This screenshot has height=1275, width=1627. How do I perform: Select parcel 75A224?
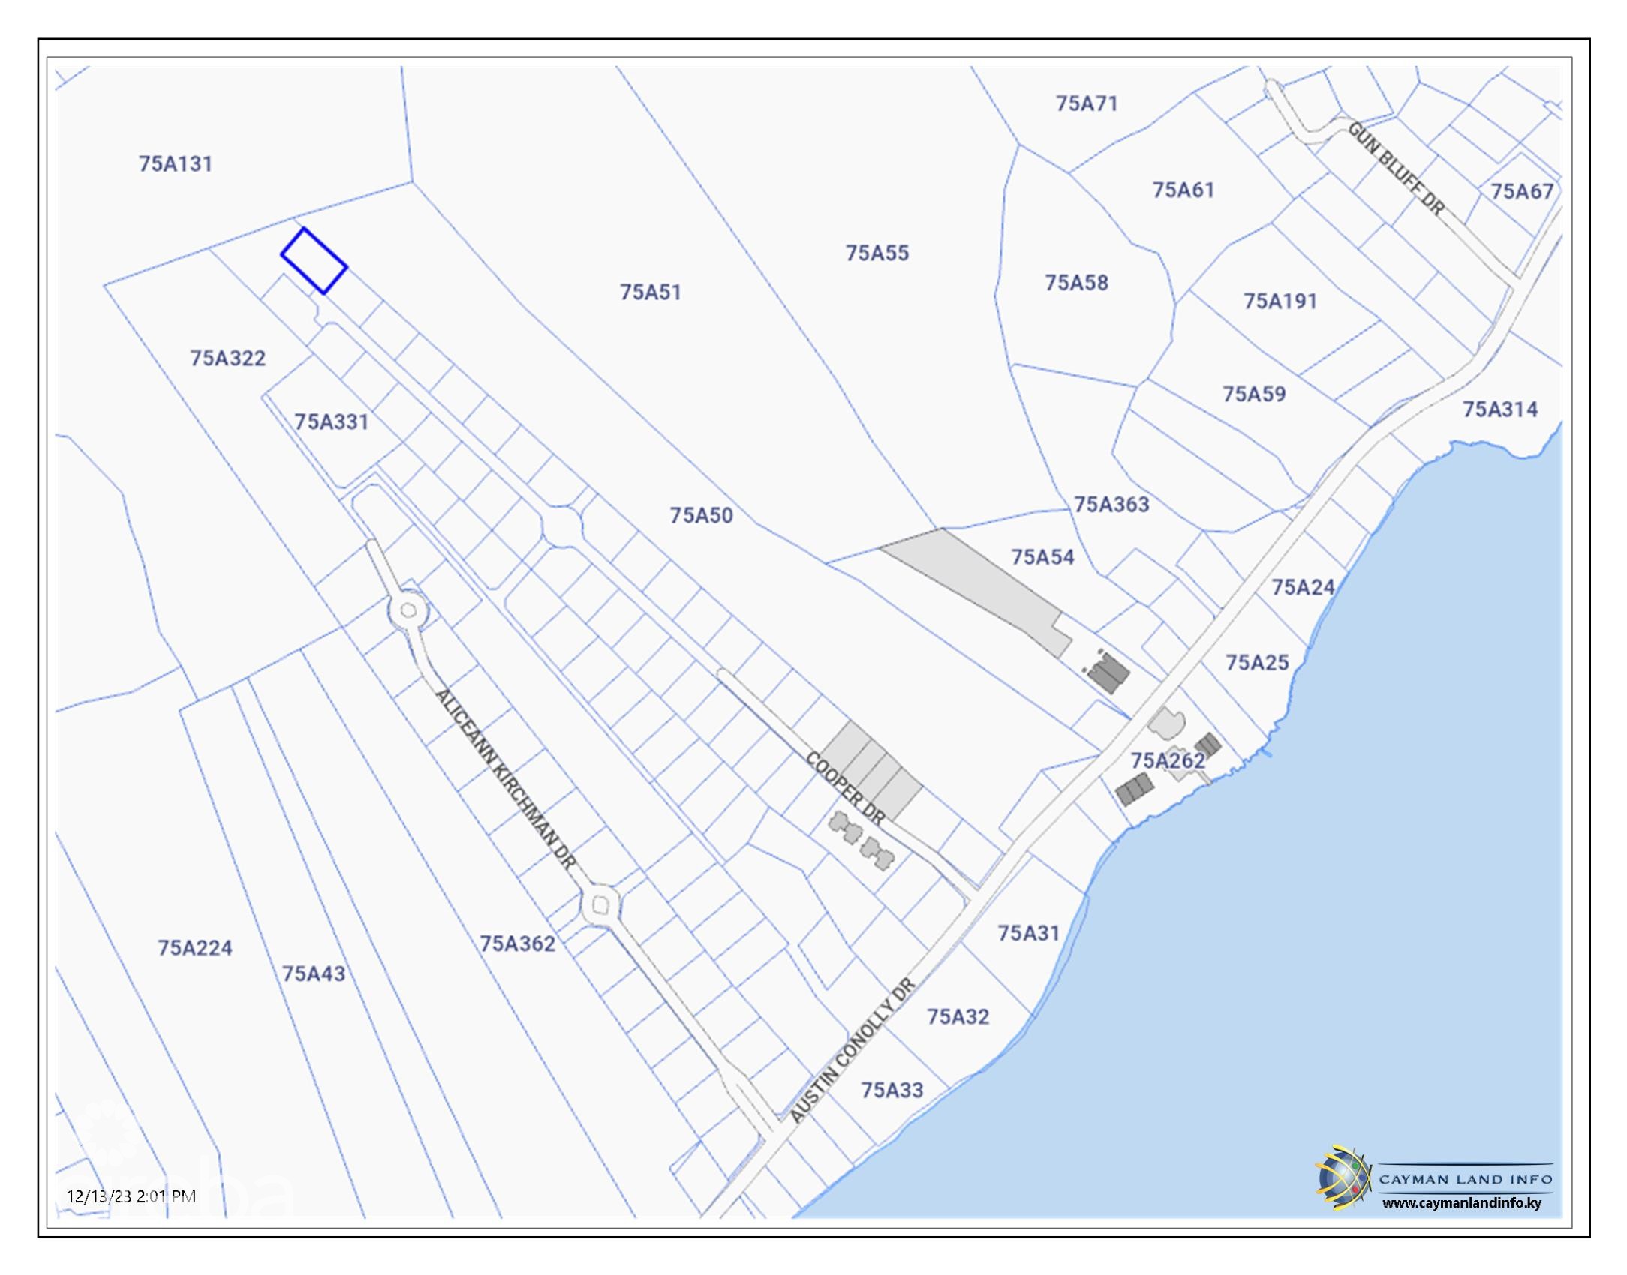[194, 948]
